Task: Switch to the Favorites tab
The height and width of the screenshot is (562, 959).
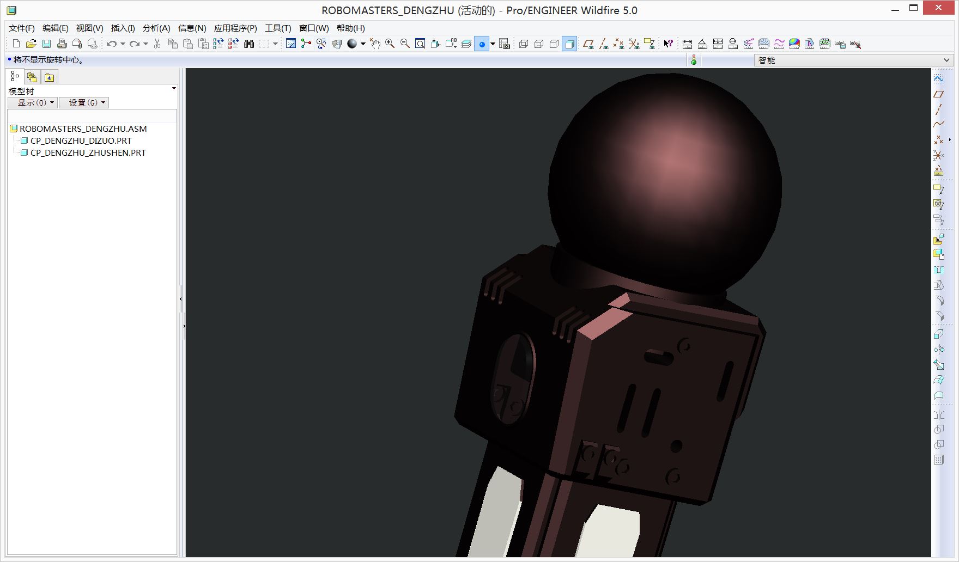Action: tap(50, 77)
